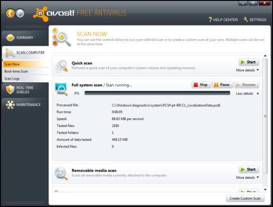
Task: Click the Full system scan progress bar
Action: [157, 93]
